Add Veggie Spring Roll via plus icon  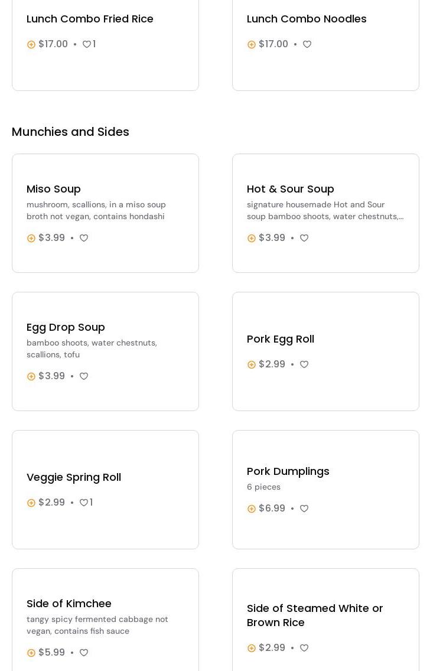[x=31, y=503]
